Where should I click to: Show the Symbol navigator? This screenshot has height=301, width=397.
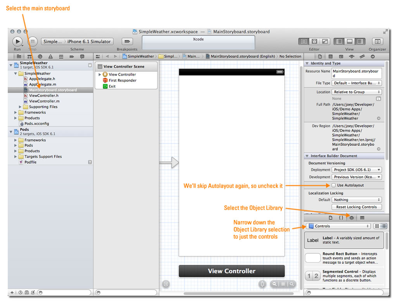(x=29, y=57)
